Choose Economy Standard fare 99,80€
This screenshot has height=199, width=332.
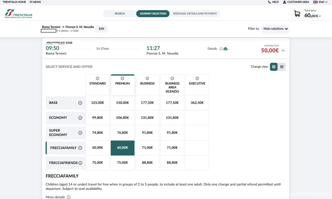pos(97,118)
